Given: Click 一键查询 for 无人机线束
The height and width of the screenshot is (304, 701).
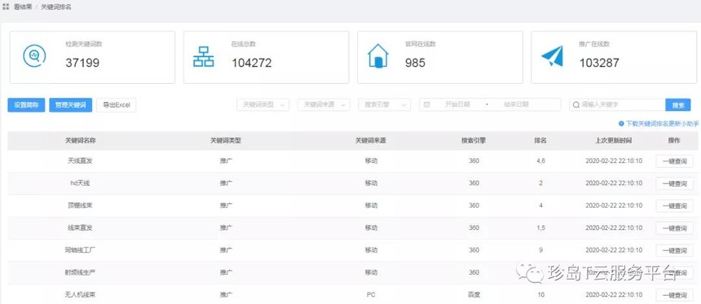Looking at the screenshot, I should (x=675, y=295).
